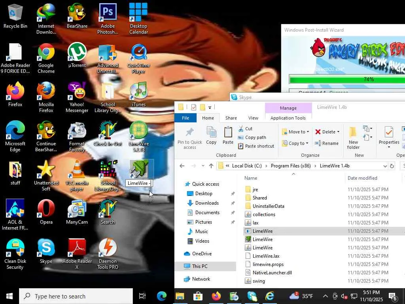Expand the Properties dropdown arrow
The width and height of the screenshot is (405, 304).
coord(389,147)
